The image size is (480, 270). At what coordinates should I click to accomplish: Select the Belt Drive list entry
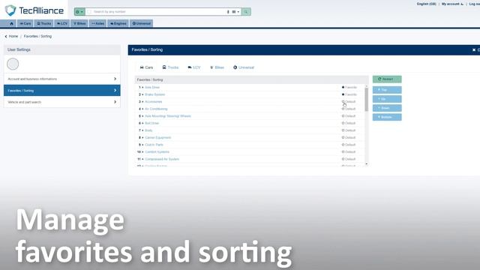tap(151, 123)
